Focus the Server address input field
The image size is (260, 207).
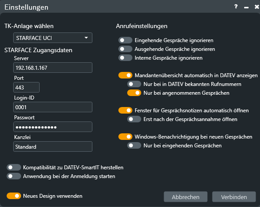pyautogui.click(x=53, y=68)
